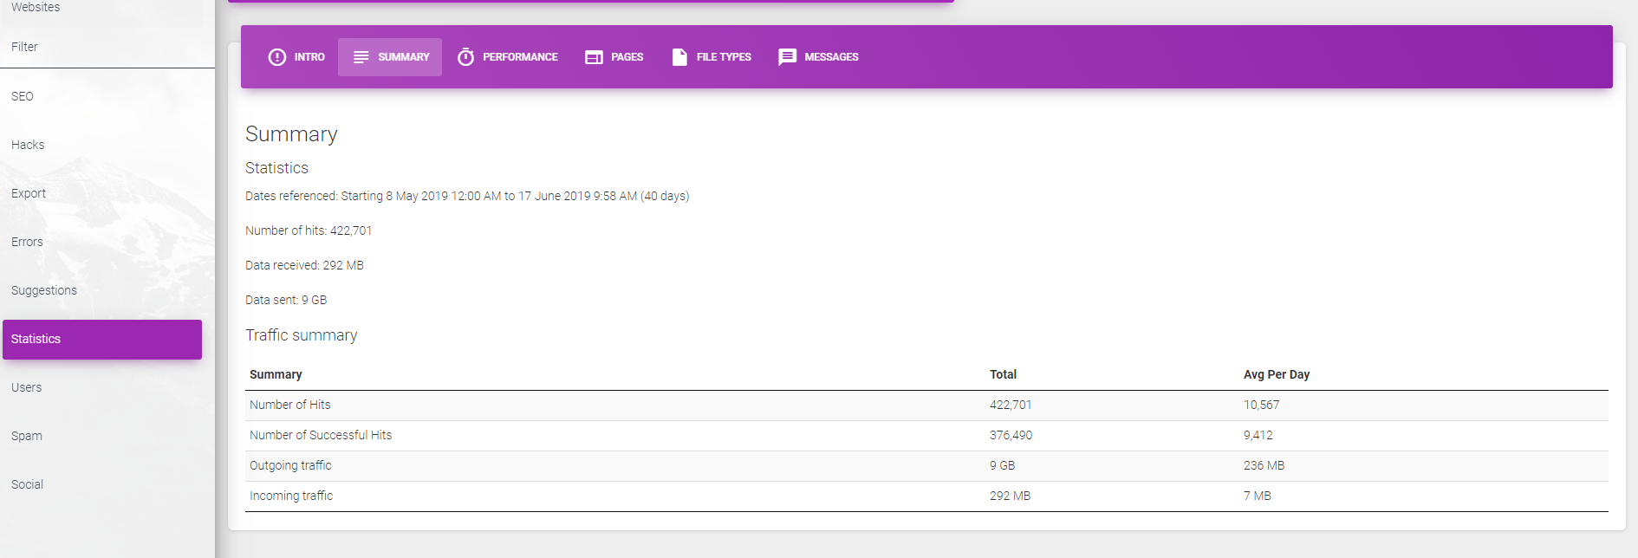This screenshot has height=558, width=1638.
Task: Navigate to Users in the sidebar
Action: point(27,387)
